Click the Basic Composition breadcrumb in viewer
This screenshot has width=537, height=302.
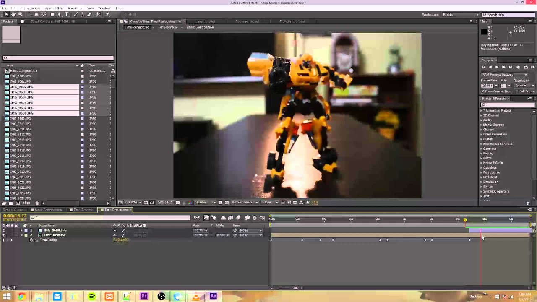[x=200, y=27]
